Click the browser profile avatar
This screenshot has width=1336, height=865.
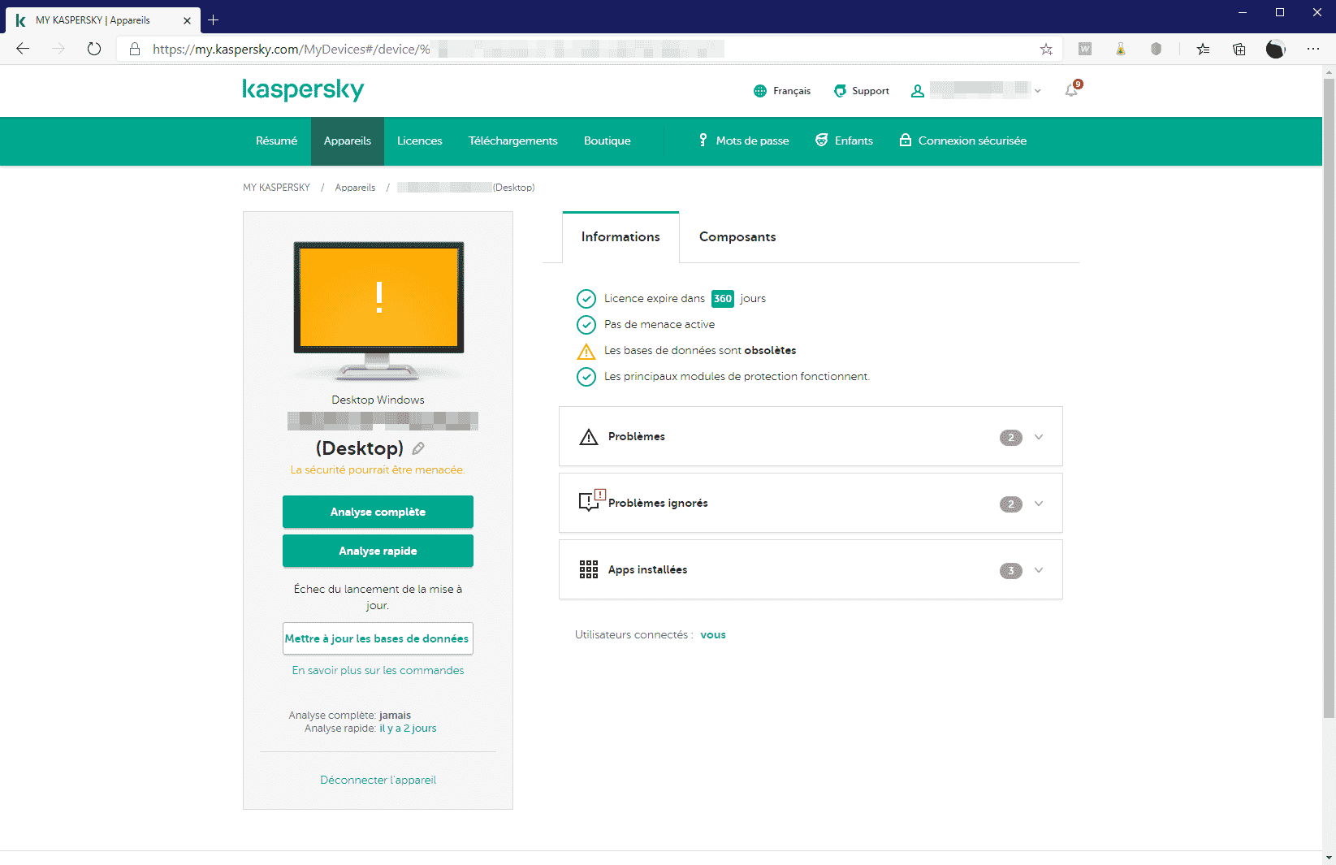click(x=1276, y=50)
